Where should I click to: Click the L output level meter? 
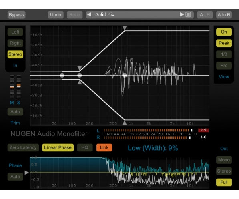pyautogui.click(x=148, y=130)
